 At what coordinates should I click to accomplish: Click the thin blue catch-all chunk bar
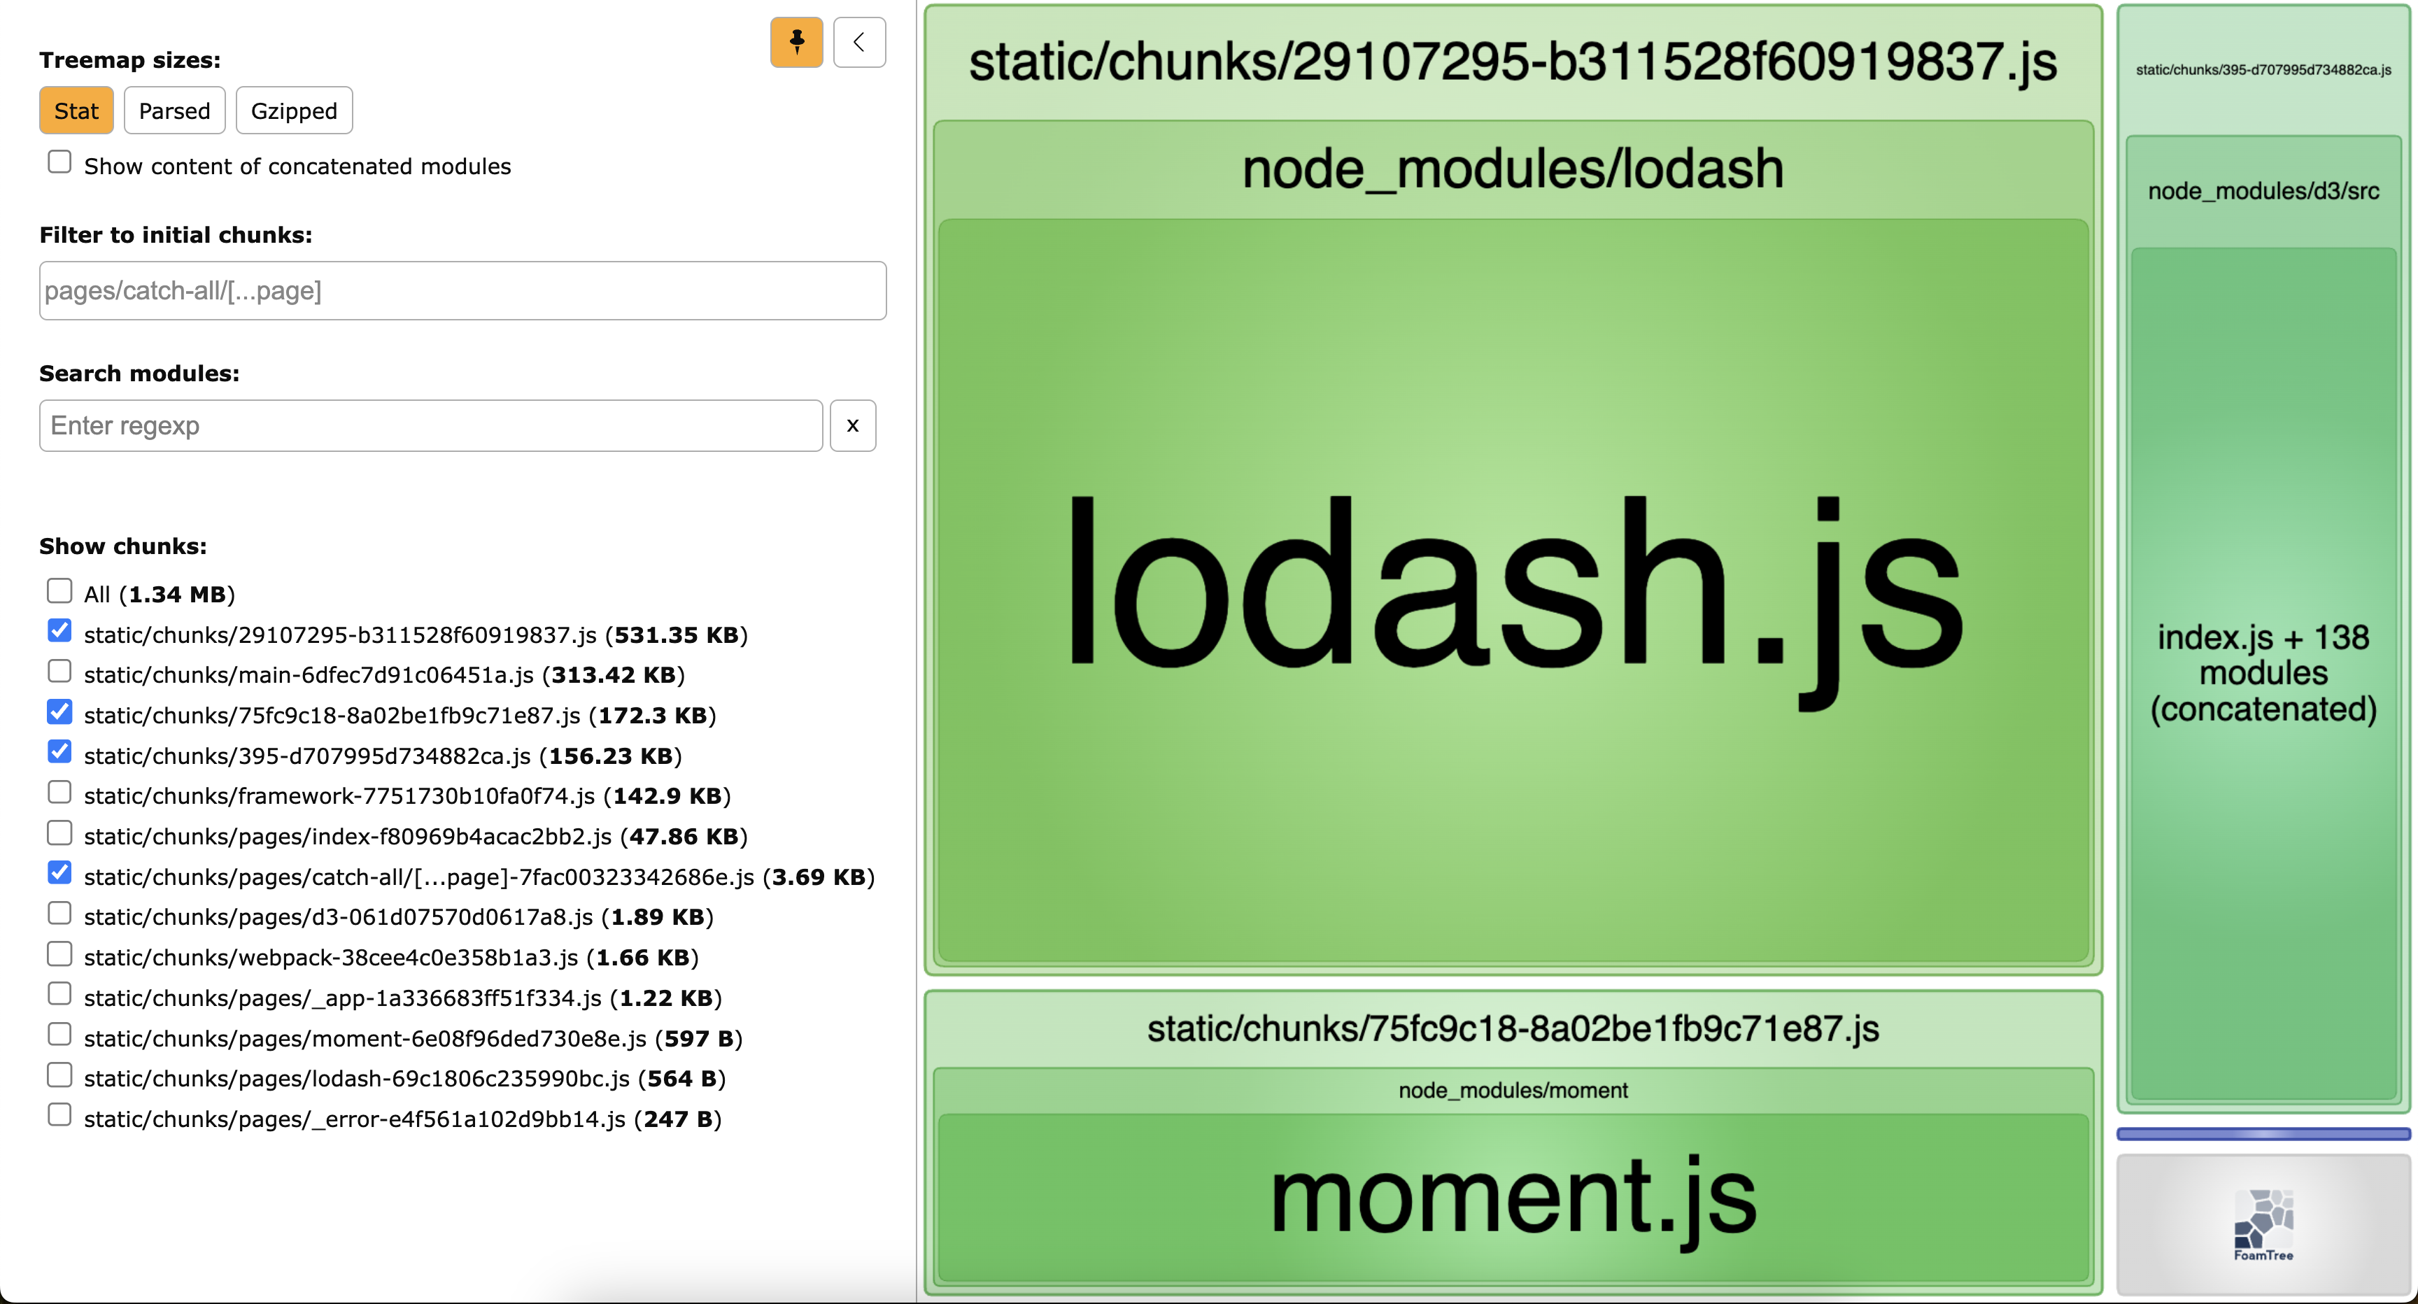pyautogui.click(x=2263, y=1134)
